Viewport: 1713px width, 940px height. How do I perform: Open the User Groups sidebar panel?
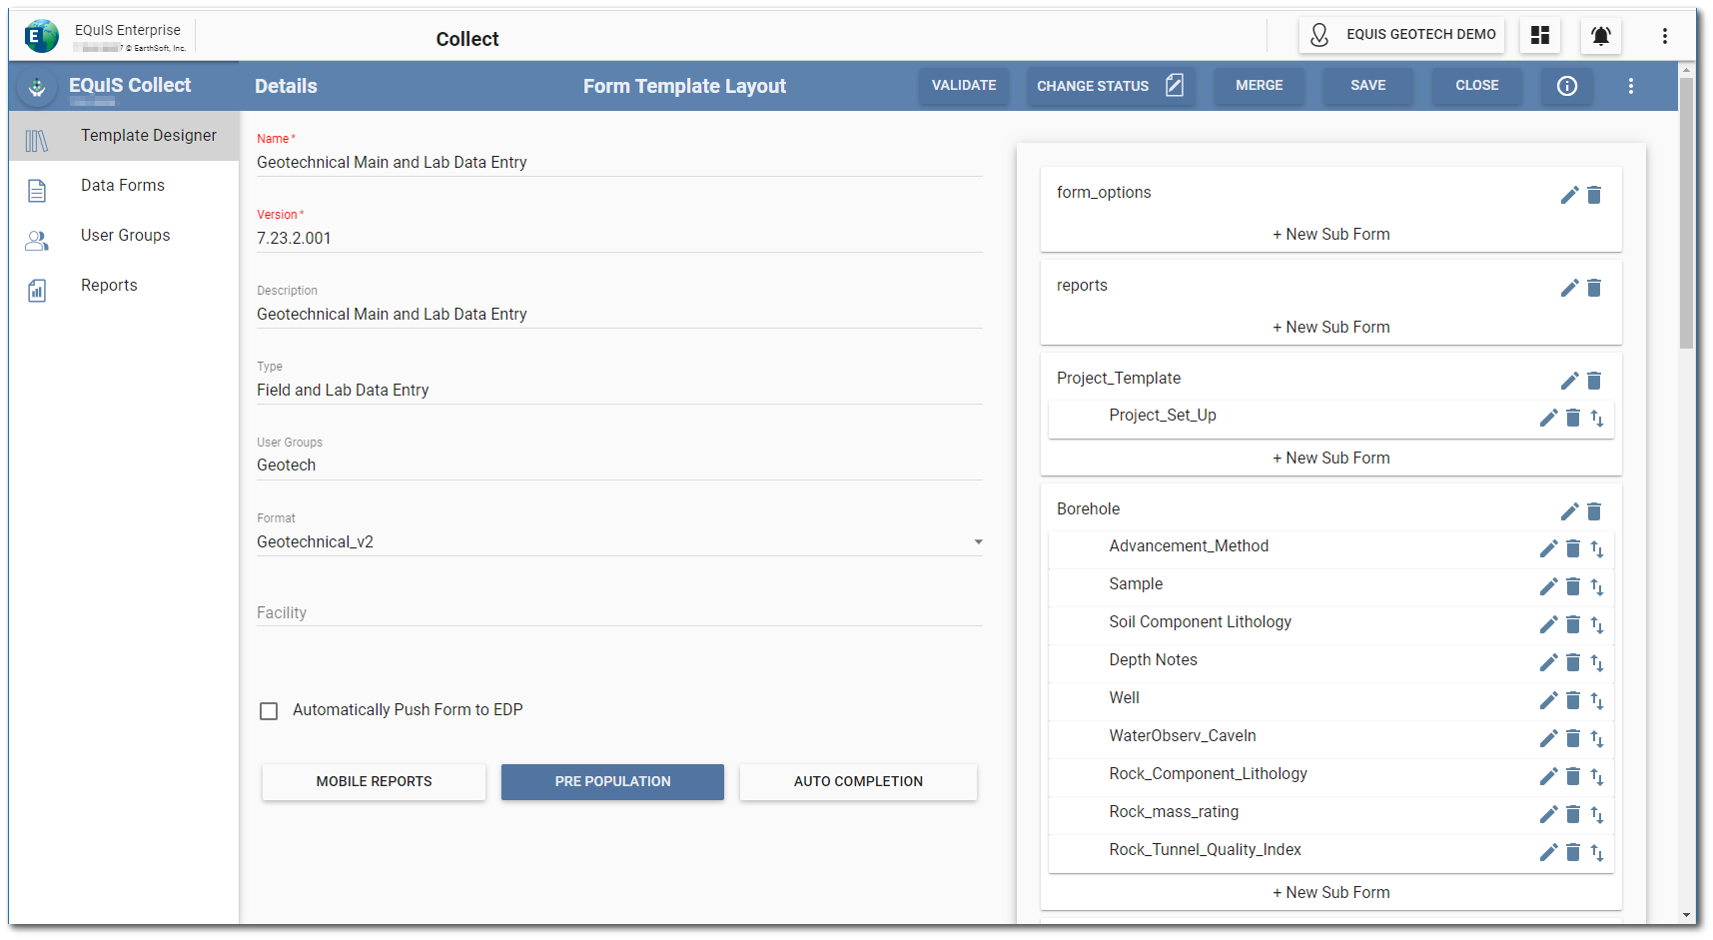click(124, 235)
